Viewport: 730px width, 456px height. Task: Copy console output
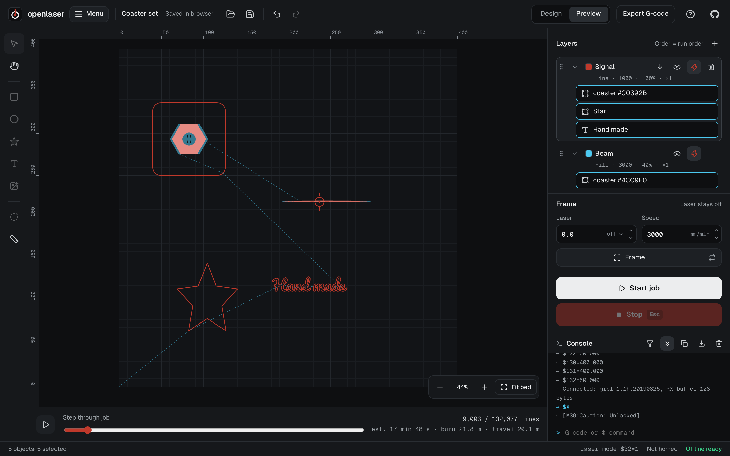684,344
